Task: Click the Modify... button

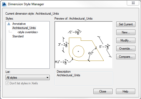Action: pyautogui.click(x=126, y=40)
